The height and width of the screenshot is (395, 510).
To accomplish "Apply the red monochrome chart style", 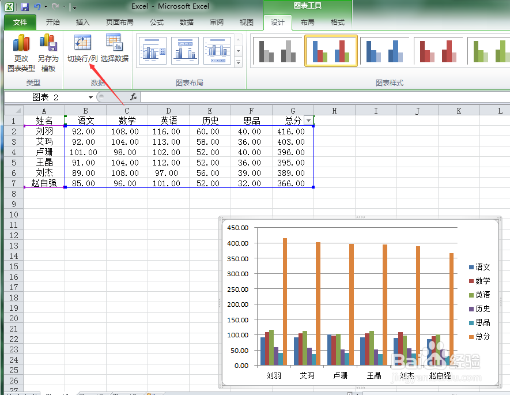I will pyautogui.click(x=438, y=51).
